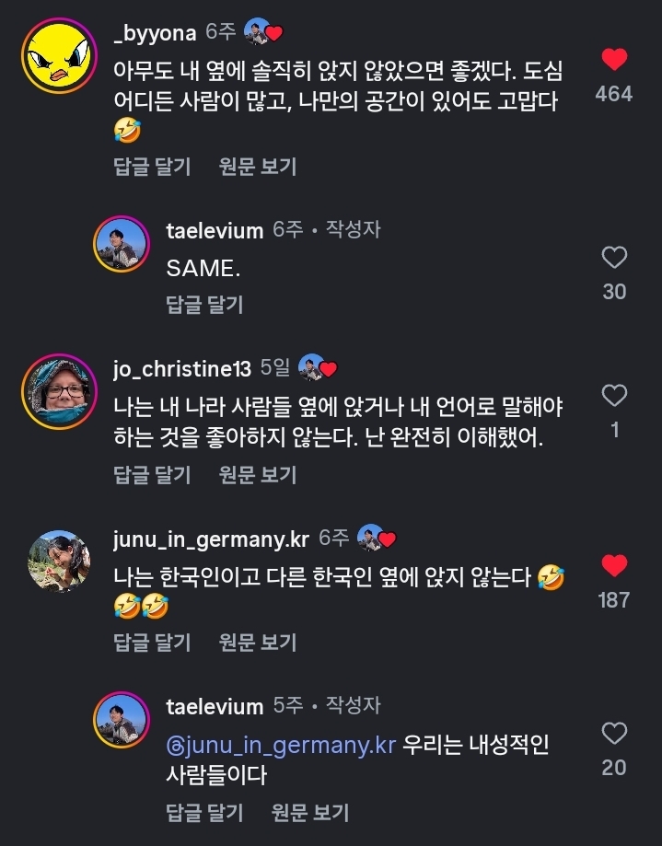Tap creator-liked badge next to _byyona's timestamp

263,33
